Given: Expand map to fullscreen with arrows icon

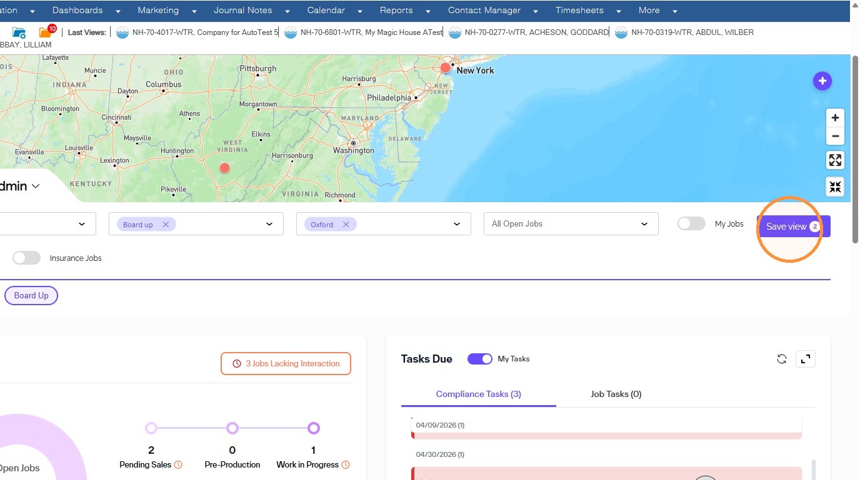Looking at the screenshot, I should pyautogui.click(x=835, y=160).
